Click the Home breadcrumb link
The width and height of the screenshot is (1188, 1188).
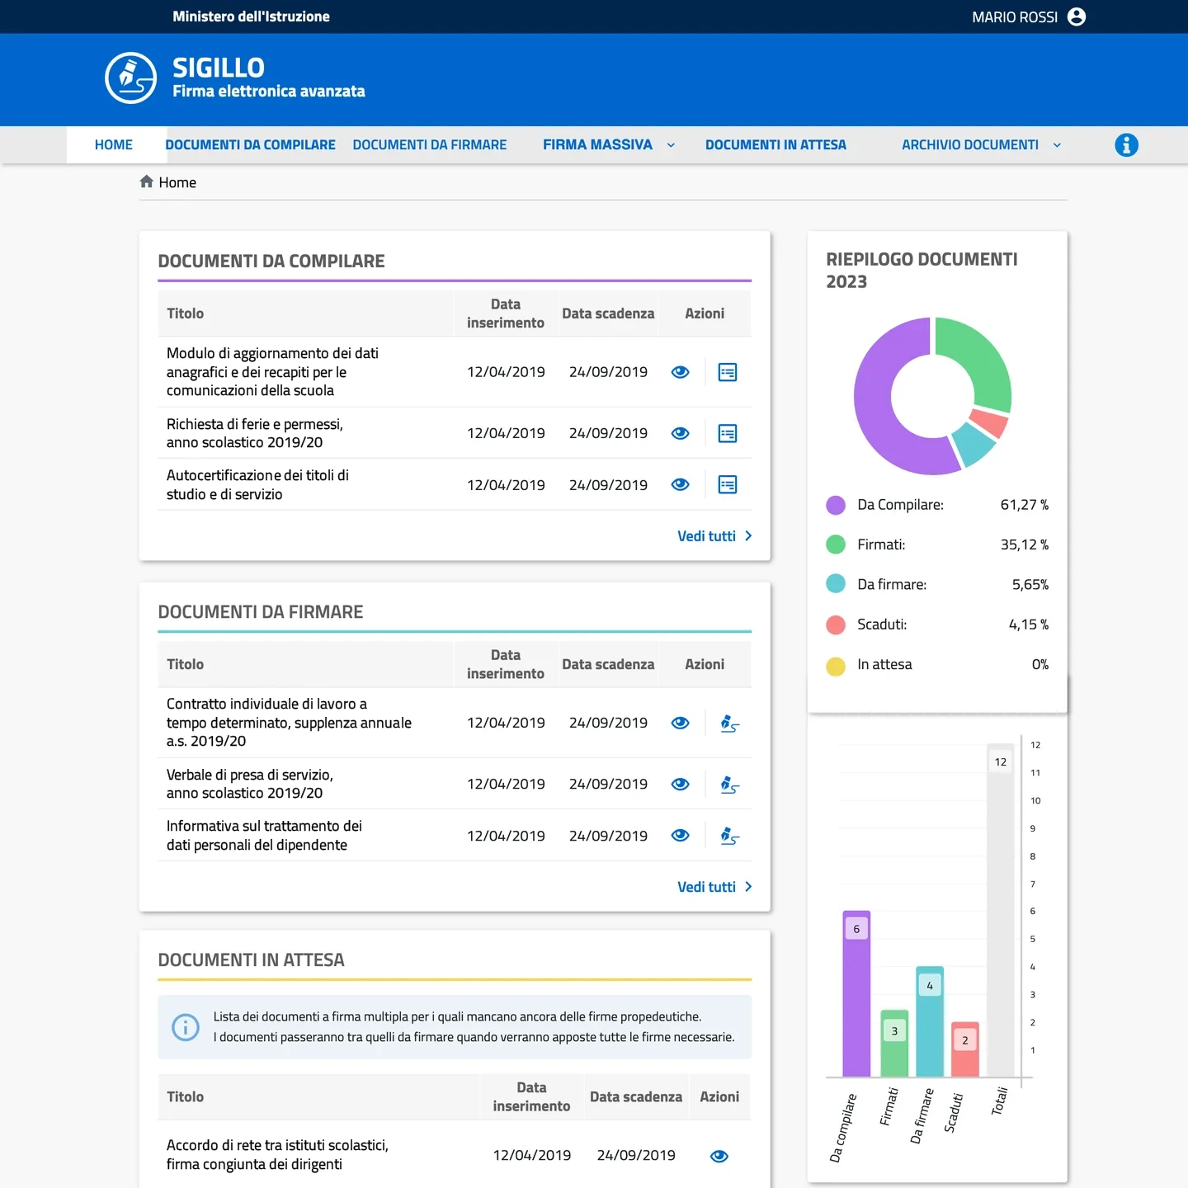[177, 182]
